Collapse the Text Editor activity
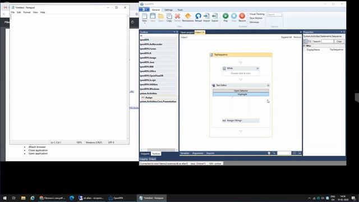The image size is (359, 202). pos(268,85)
